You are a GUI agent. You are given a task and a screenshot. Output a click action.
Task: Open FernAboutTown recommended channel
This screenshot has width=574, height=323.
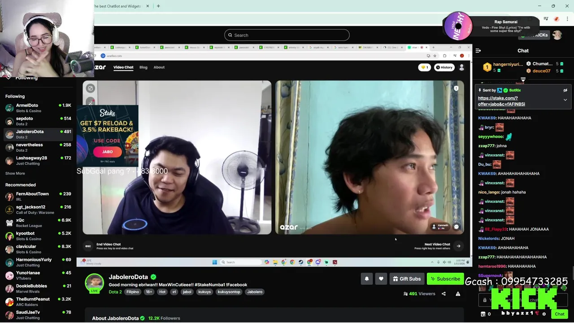click(x=38, y=196)
